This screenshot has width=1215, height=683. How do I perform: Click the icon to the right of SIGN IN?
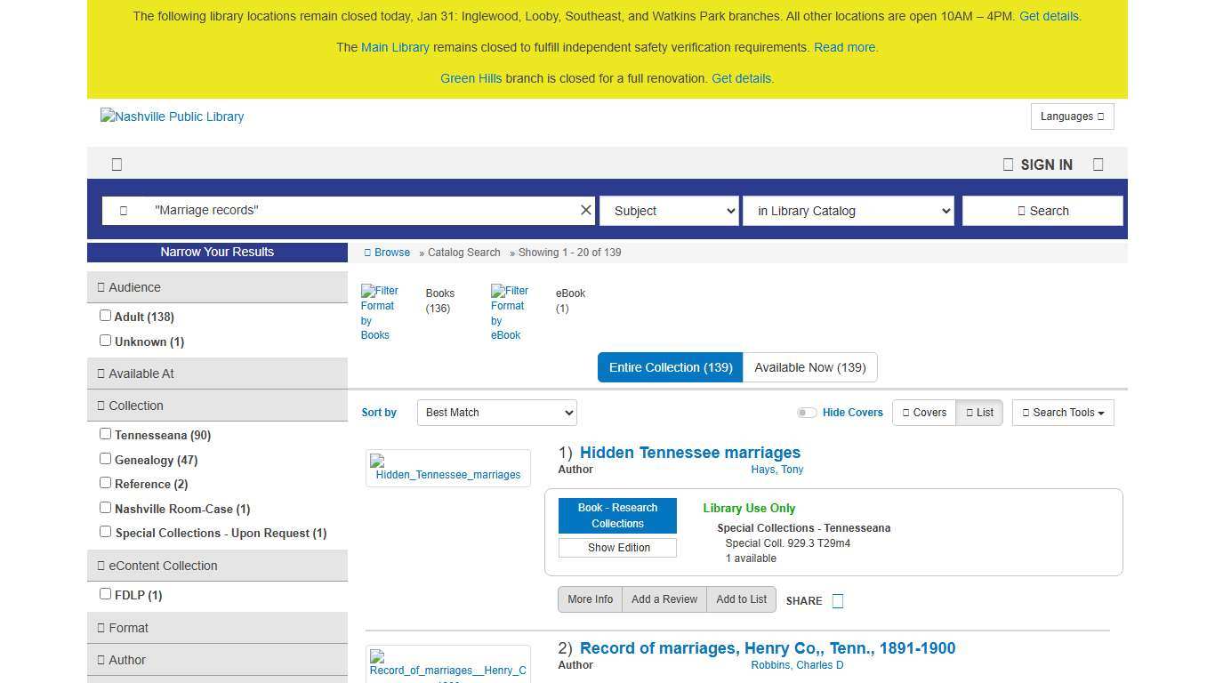[x=1098, y=164]
